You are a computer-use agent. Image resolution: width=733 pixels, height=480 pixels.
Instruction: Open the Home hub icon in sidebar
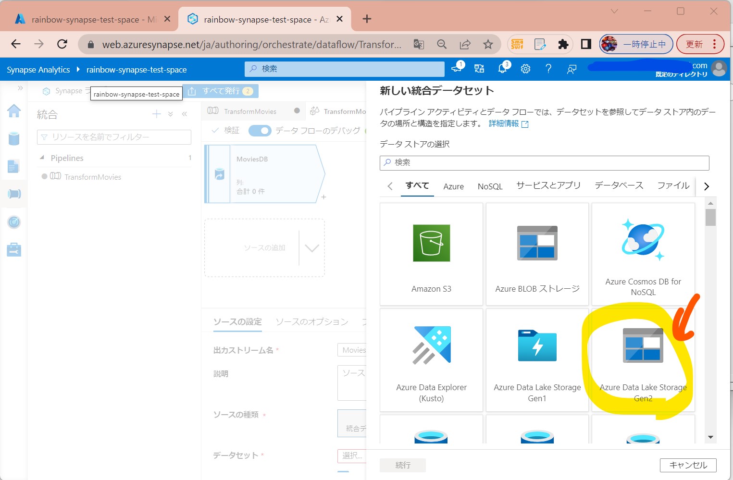pos(14,111)
